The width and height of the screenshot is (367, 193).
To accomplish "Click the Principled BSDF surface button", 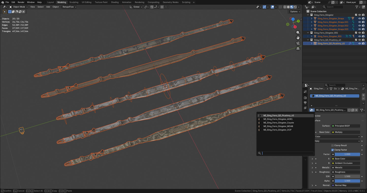I will point(346,126).
